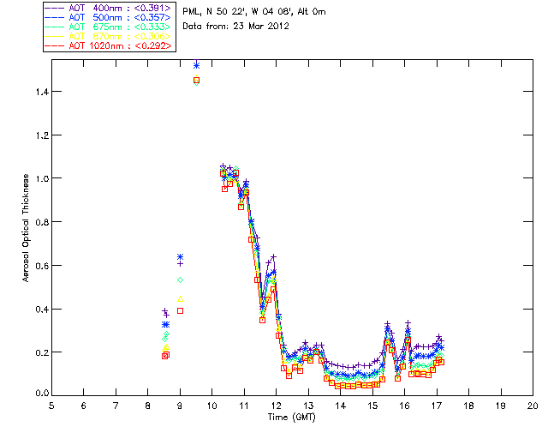Click the "Time (GMT)" x-axis label
Image resolution: width=548 pixels, height=439 pixels.
291,418
